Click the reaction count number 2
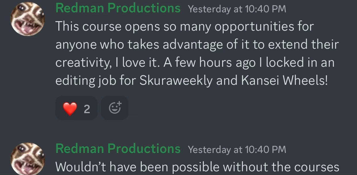The image size is (357, 175). (87, 109)
